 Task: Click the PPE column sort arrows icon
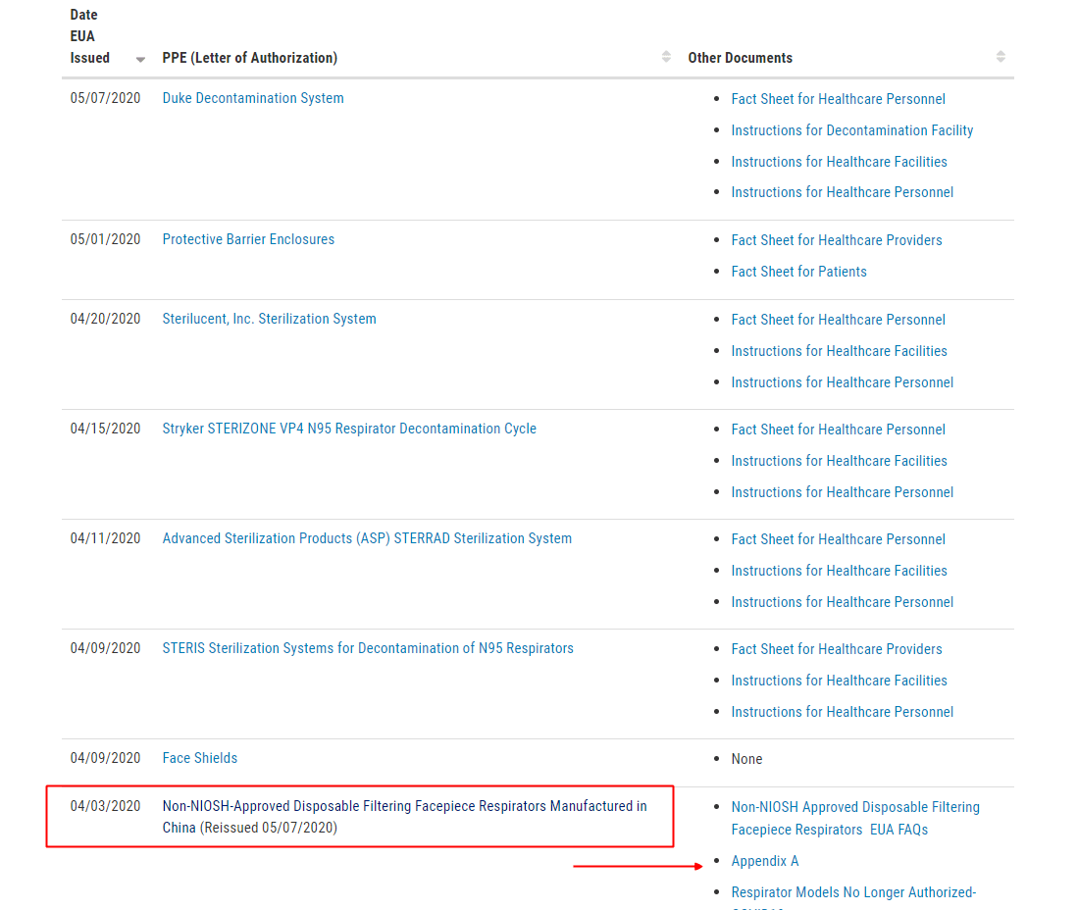(x=666, y=57)
